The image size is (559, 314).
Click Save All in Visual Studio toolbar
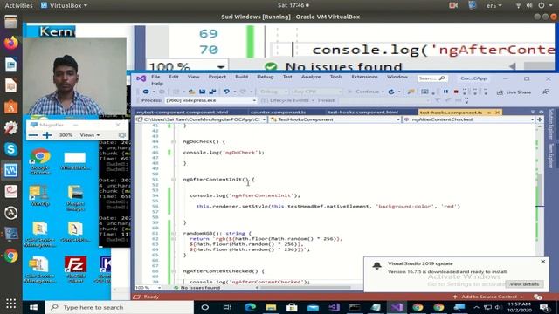(212, 92)
